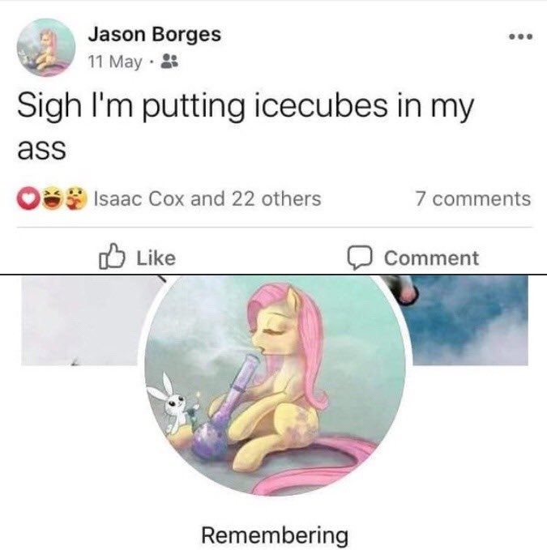Open the 7 comments link
The height and width of the screenshot is (550, 547).
(473, 199)
